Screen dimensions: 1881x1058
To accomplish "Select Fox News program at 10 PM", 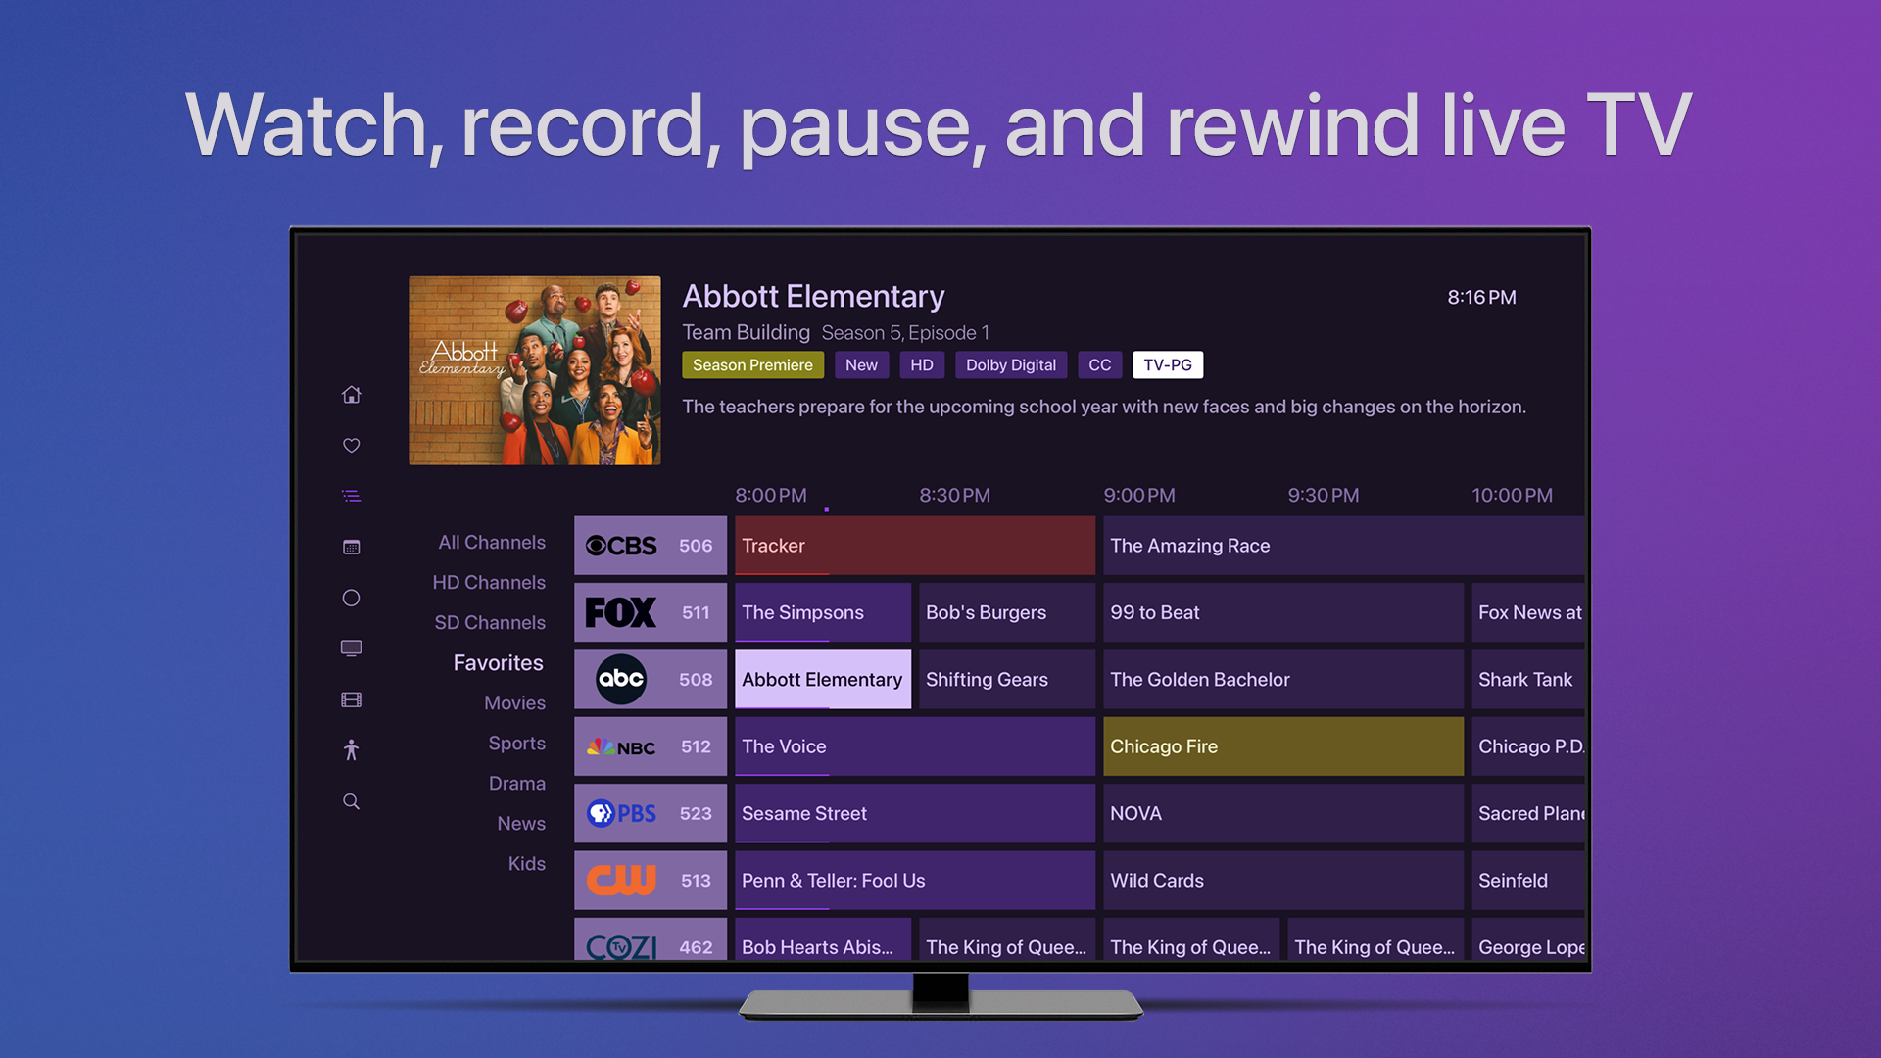I will click(1527, 612).
